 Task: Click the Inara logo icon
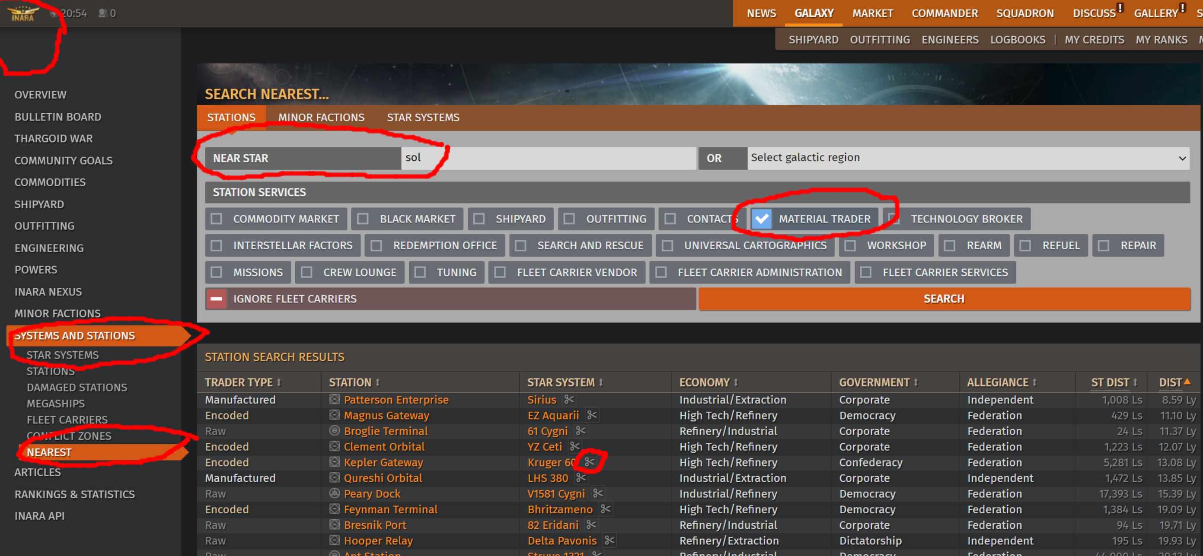[23, 13]
